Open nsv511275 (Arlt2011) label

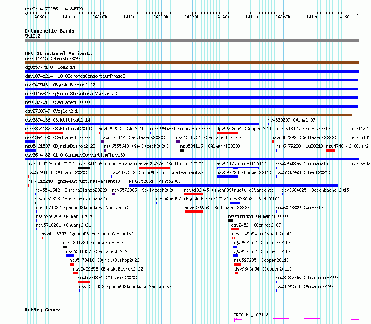point(241,164)
